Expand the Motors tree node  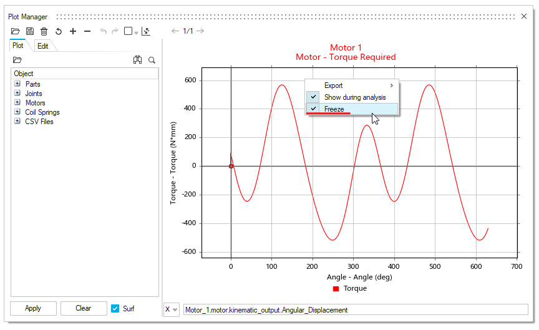point(17,103)
